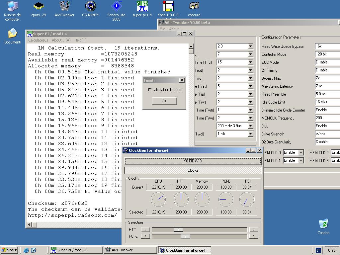Screen dimensions: 340x255
Task: Click the PCI-E right arrow button
Action: (253, 236)
